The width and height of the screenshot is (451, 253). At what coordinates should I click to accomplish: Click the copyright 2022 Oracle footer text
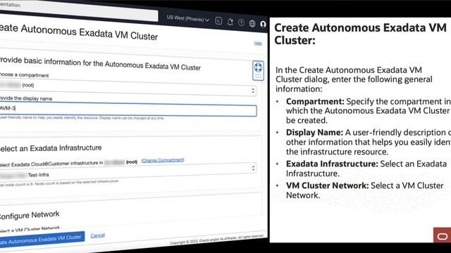coord(216,240)
